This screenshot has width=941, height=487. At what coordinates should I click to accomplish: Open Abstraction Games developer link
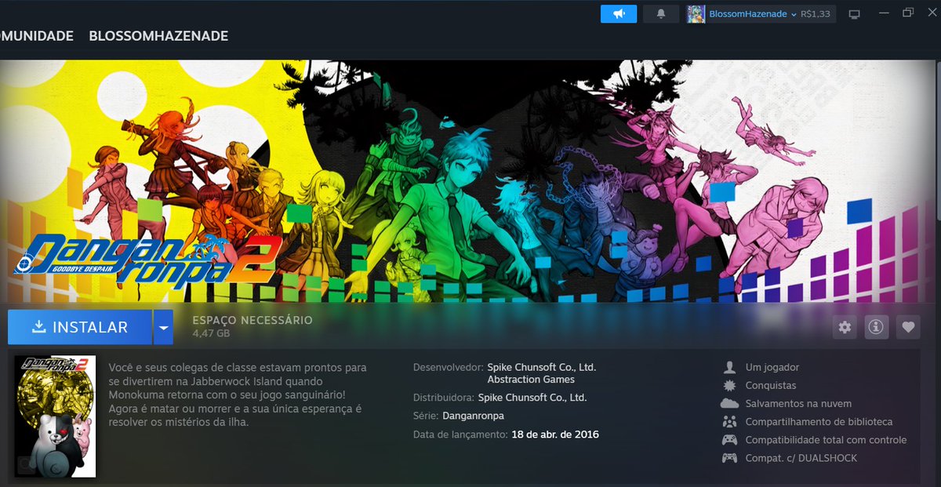pyautogui.click(x=531, y=380)
